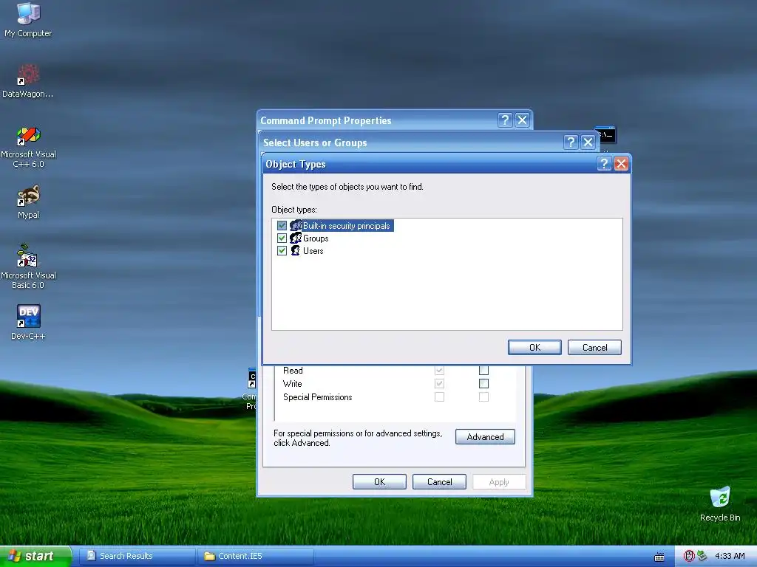The image size is (757, 567).
Task: Open Microsoft Visual Basic 6.0 shortcut
Action: tap(28, 267)
